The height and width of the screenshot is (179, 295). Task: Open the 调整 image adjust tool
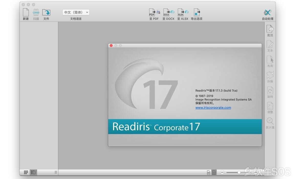(270, 106)
